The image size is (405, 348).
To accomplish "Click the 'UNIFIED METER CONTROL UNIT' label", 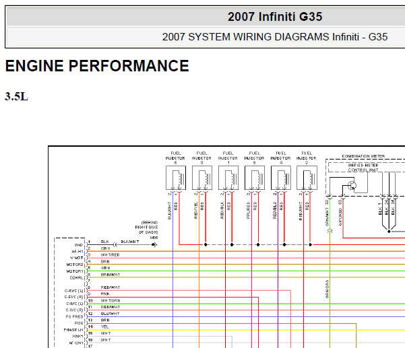I will 363,168.
